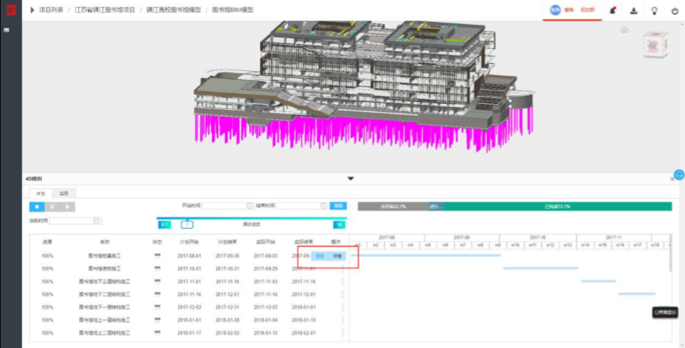
Task: Click the black tooltip toggle button at the right
Action: coord(665,313)
